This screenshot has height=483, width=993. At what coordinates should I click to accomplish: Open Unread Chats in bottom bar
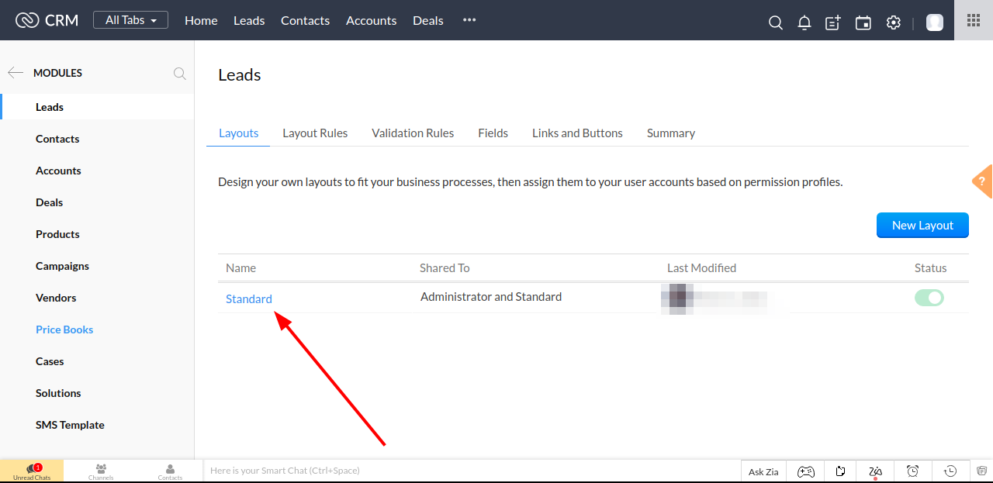[x=32, y=471]
